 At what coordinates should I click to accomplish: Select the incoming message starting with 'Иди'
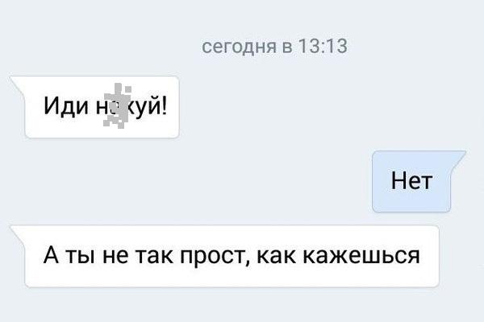click(102, 107)
